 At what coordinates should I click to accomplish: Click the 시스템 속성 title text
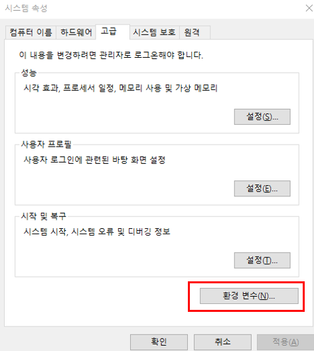tap(26, 9)
